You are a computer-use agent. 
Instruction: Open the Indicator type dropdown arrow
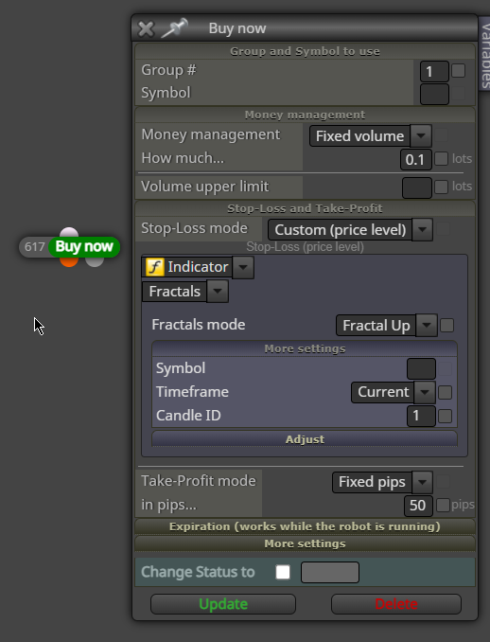click(x=243, y=267)
